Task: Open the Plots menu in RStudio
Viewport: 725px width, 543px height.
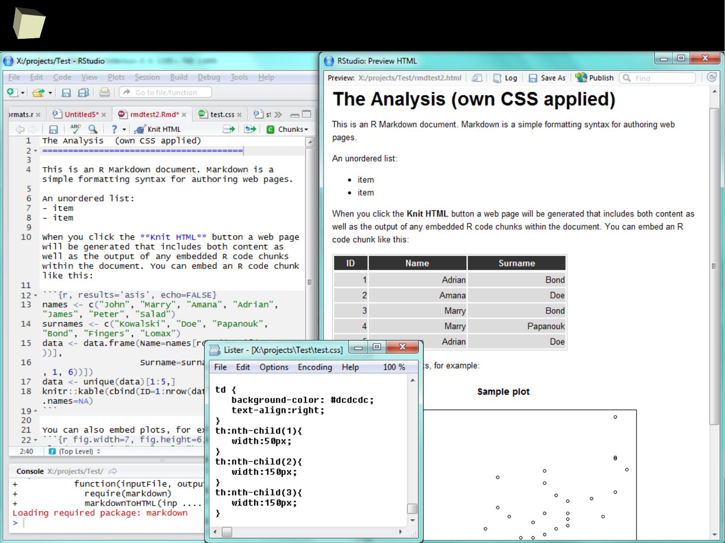Action: click(x=116, y=77)
